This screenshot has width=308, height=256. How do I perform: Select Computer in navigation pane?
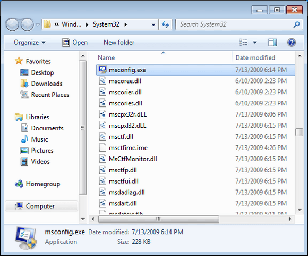tap(41, 206)
